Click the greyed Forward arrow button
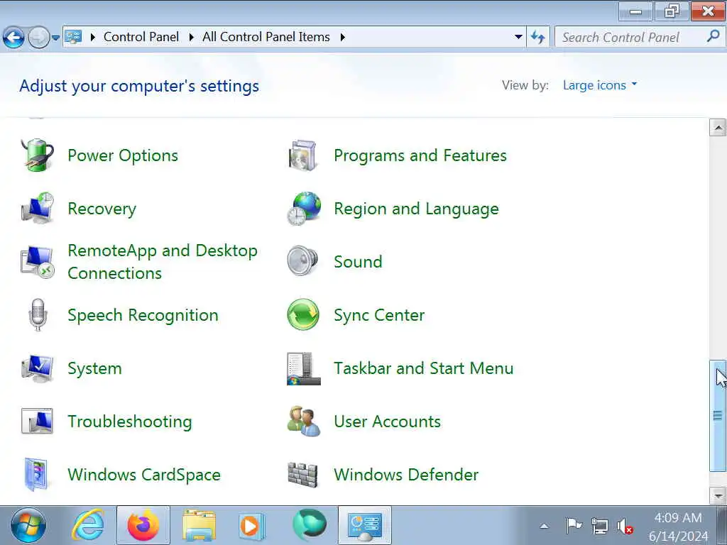Image resolution: width=727 pixels, height=545 pixels. 39,38
